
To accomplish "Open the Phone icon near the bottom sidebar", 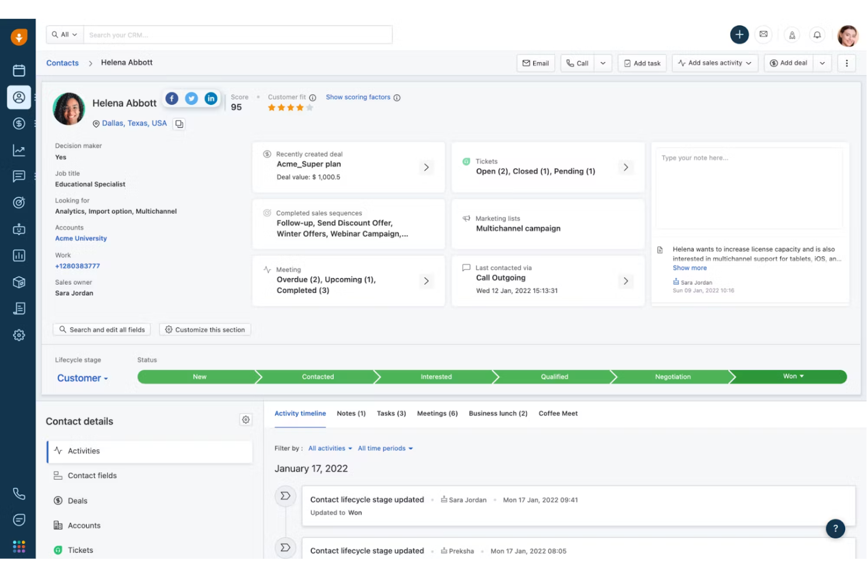I will click(18, 493).
